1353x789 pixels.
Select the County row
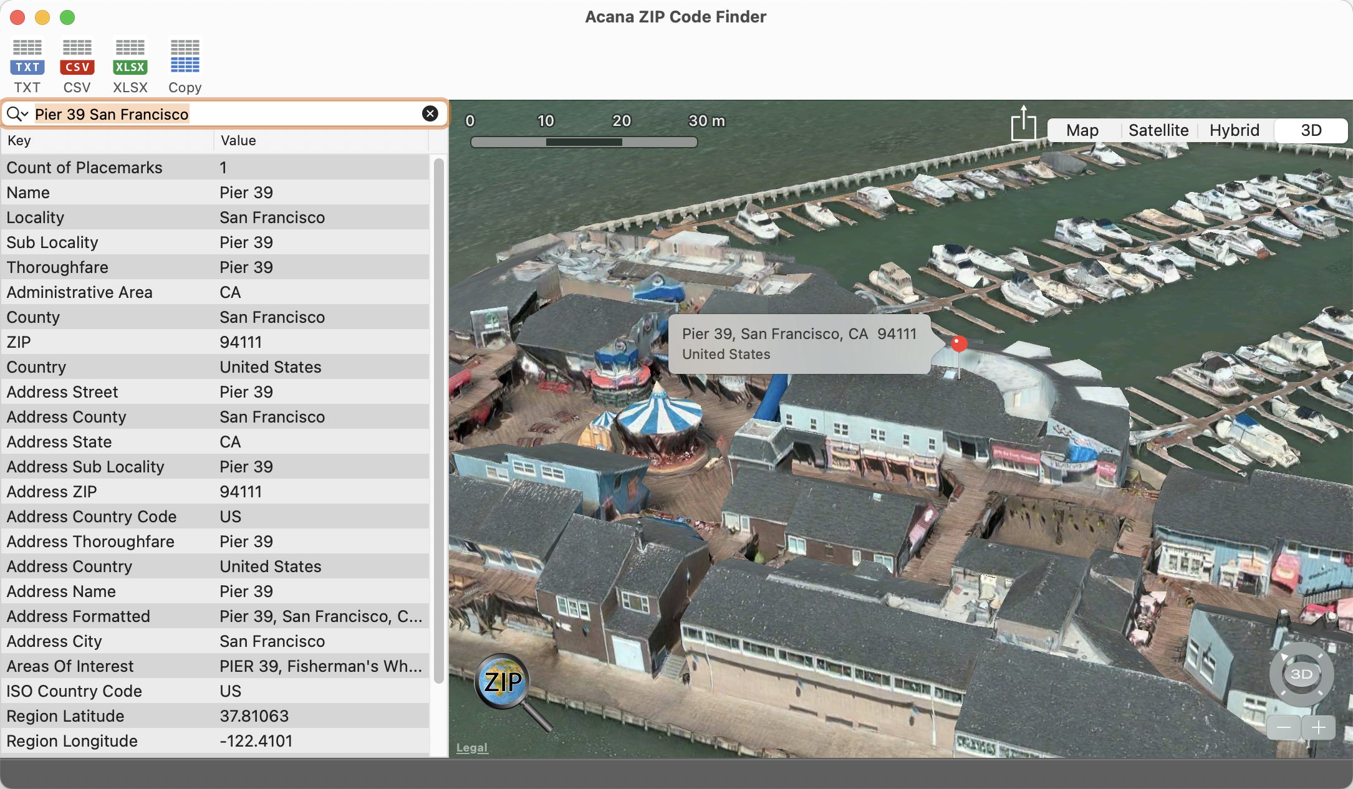(x=215, y=317)
